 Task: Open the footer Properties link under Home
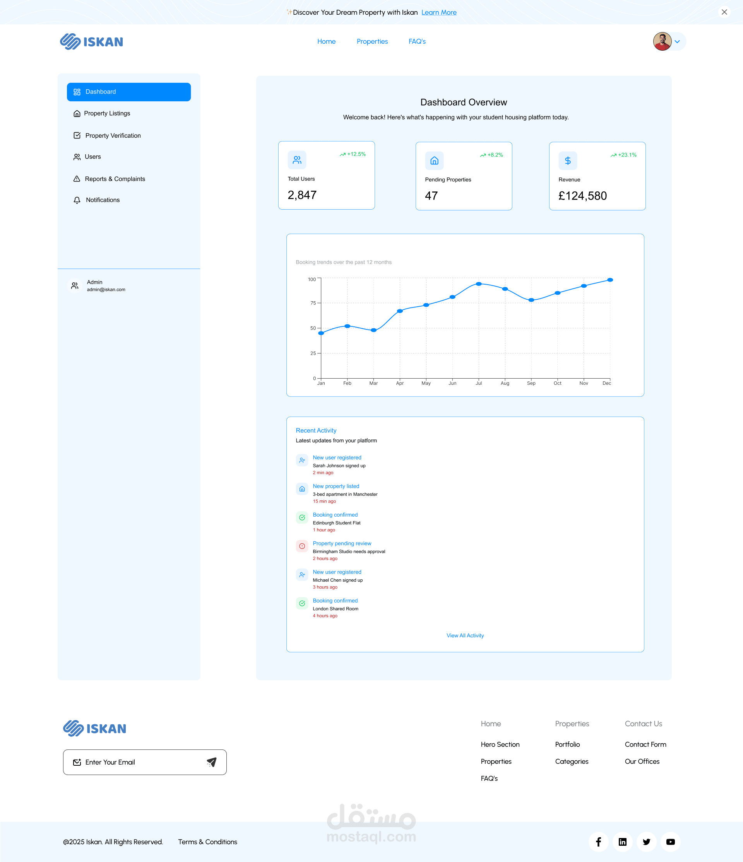[x=496, y=762]
